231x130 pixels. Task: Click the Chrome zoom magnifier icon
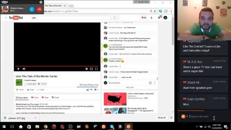point(151,11)
